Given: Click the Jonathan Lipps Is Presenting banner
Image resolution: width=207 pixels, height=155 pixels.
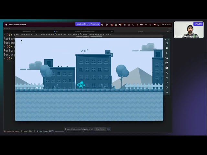Looking at the screenshot, I should coord(88,24).
